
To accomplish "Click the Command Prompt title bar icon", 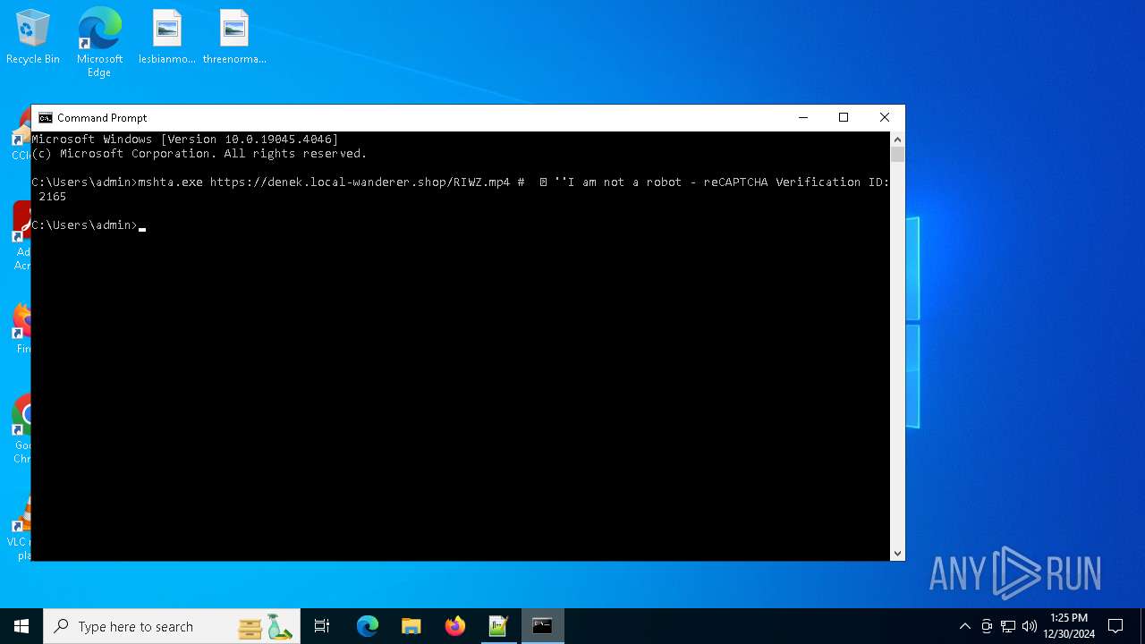I will click(45, 117).
